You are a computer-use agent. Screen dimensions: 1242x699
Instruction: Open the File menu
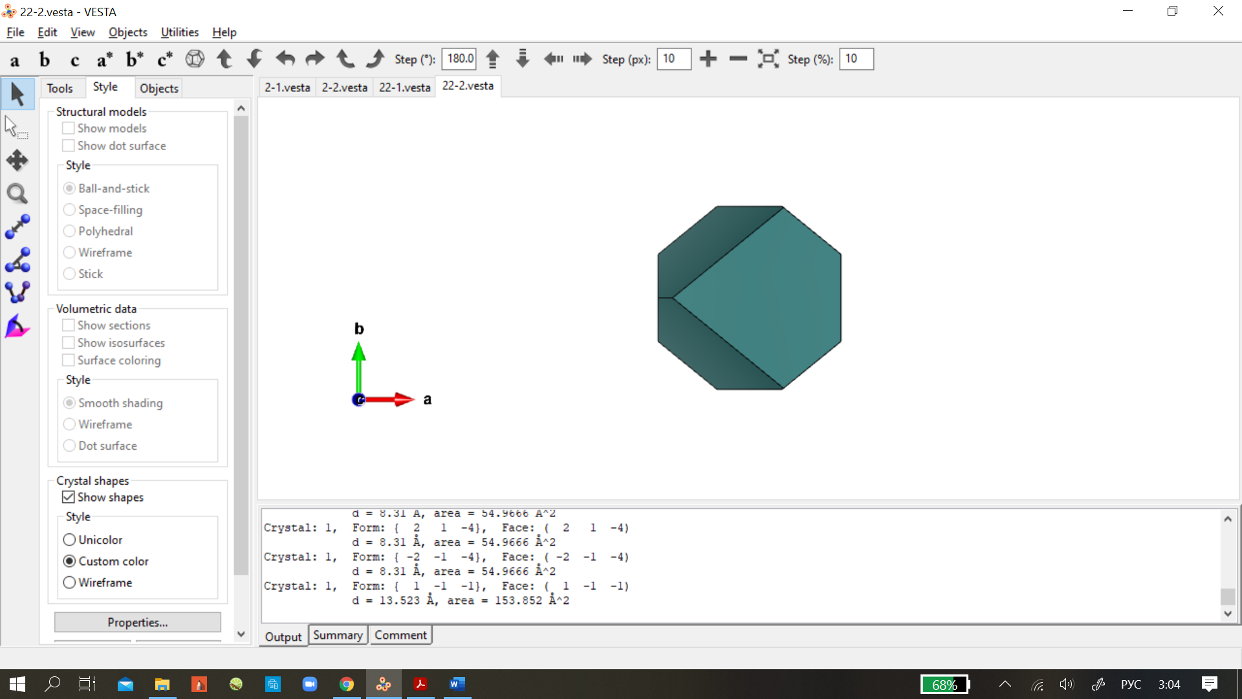pos(16,32)
